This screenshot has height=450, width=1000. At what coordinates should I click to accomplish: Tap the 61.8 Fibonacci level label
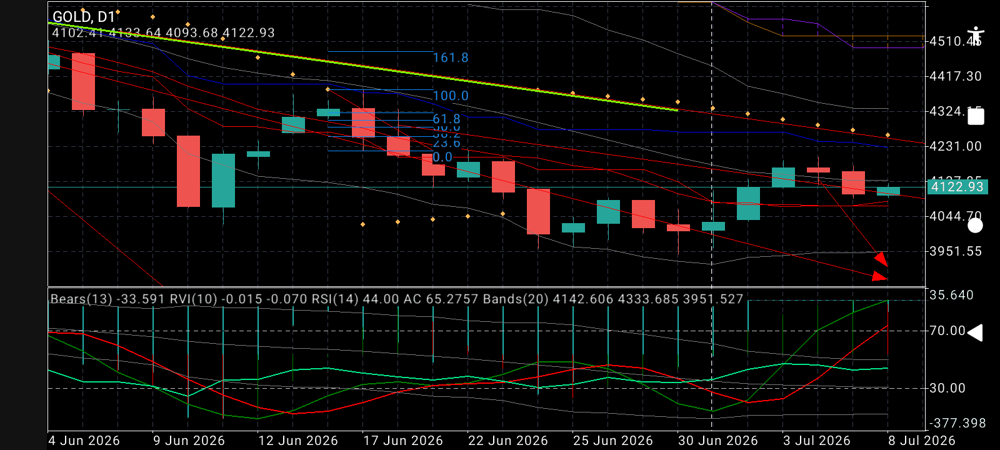coord(446,119)
